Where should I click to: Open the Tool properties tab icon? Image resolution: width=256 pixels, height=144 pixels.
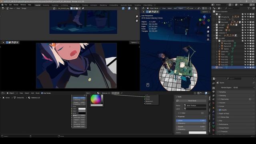(x=214, y=84)
